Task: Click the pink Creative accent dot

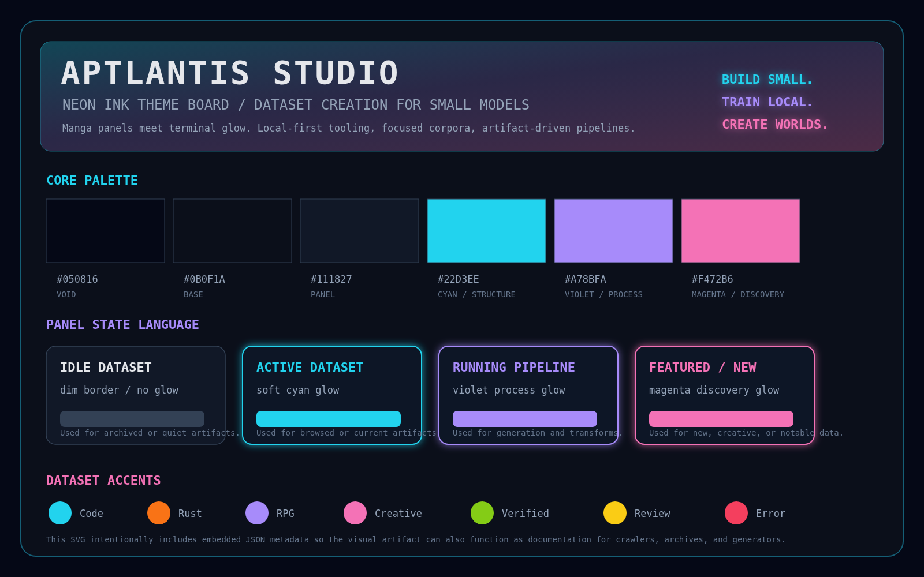Action: point(355,513)
